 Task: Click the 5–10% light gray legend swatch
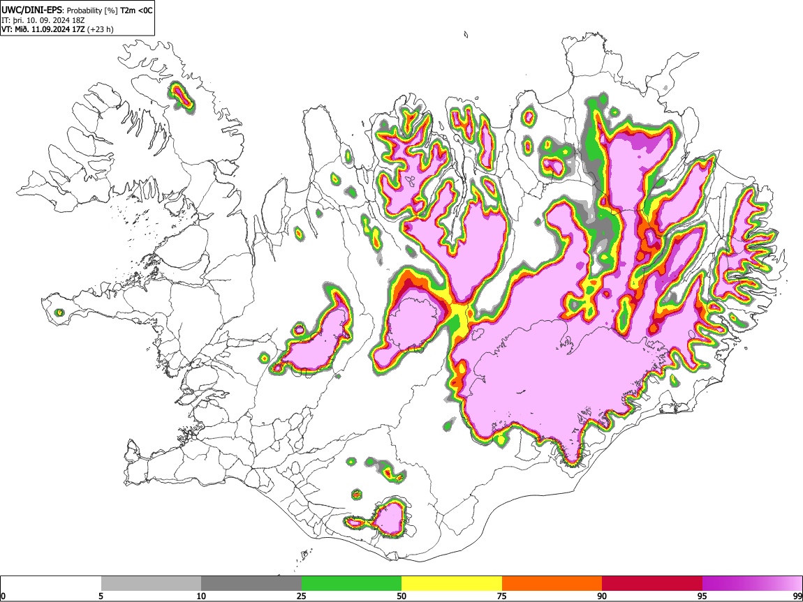tap(151, 583)
